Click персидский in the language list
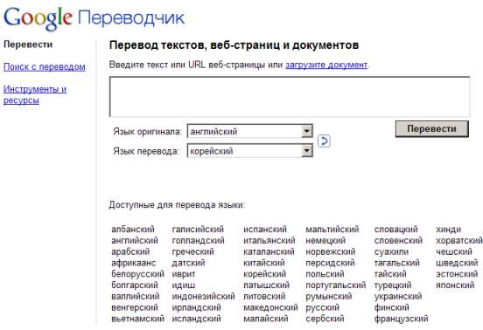Screen dimensions: 483x330 [330, 263]
